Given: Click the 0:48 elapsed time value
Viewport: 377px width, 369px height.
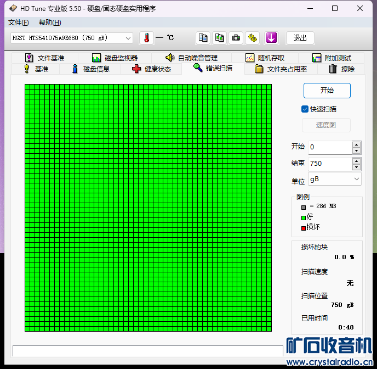Looking at the screenshot, I should (346, 327).
